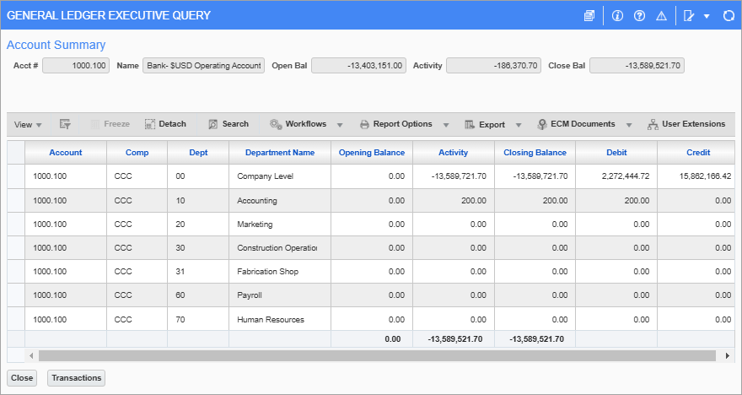The width and height of the screenshot is (742, 395).
Task: Click the 15,862,166.42 credit cell
Action: click(696, 176)
